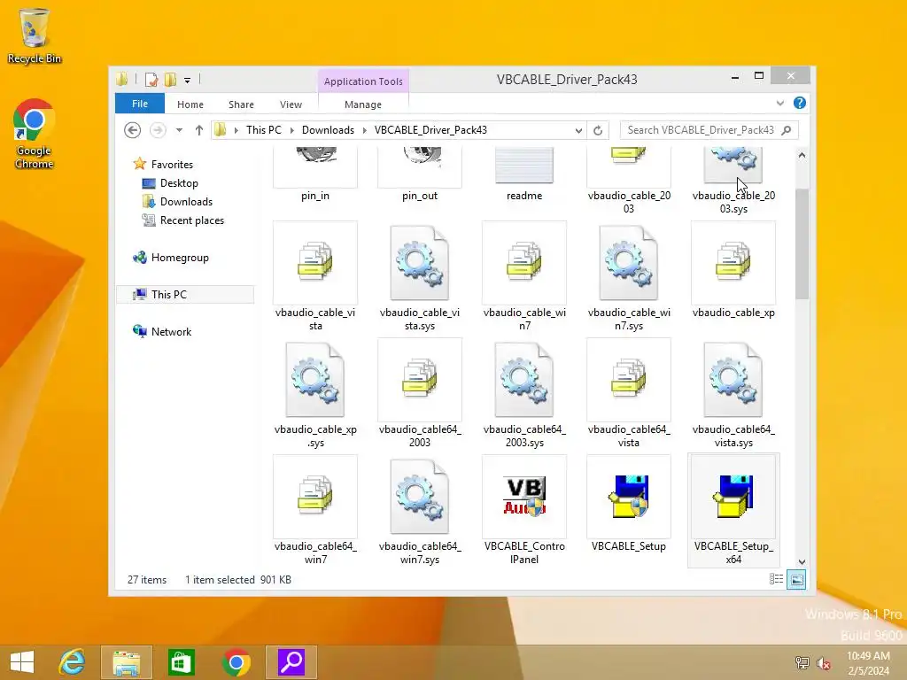Click the Search VBCABLE_Driver_Pack43 box
Viewport: 907px width, 680px height.
tap(709, 130)
